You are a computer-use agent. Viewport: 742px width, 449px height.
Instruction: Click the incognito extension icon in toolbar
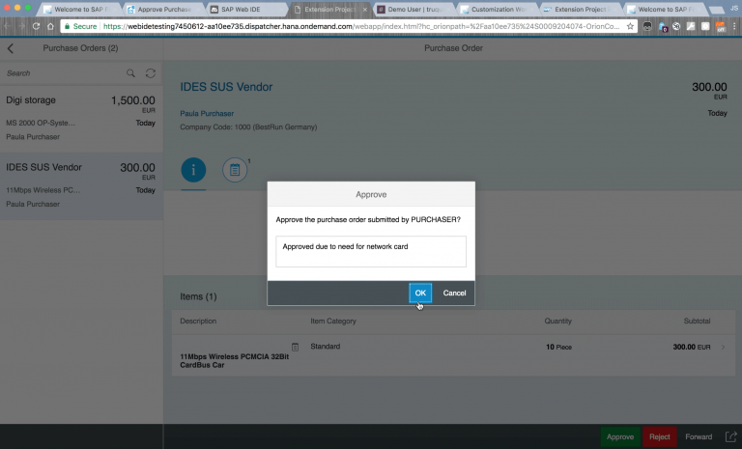(x=647, y=26)
